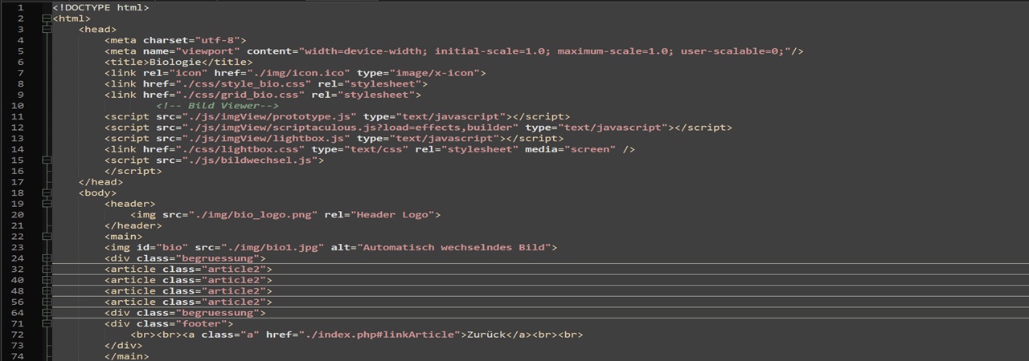Click line number 10 in the gutter
The image size is (1029, 361).
[x=18, y=106]
